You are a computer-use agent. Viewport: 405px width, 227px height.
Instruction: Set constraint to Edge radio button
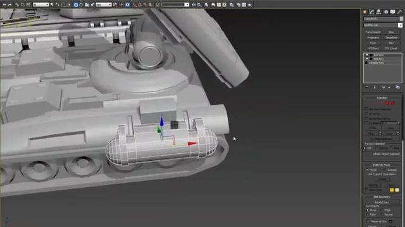(382, 210)
